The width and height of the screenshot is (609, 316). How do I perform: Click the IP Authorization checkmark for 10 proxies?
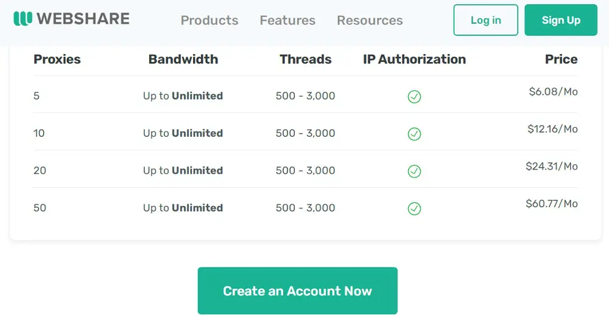414,134
